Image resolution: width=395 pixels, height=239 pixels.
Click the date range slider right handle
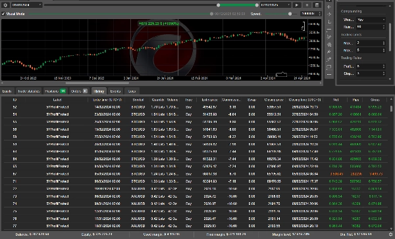pyautogui.click(x=257, y=5)
